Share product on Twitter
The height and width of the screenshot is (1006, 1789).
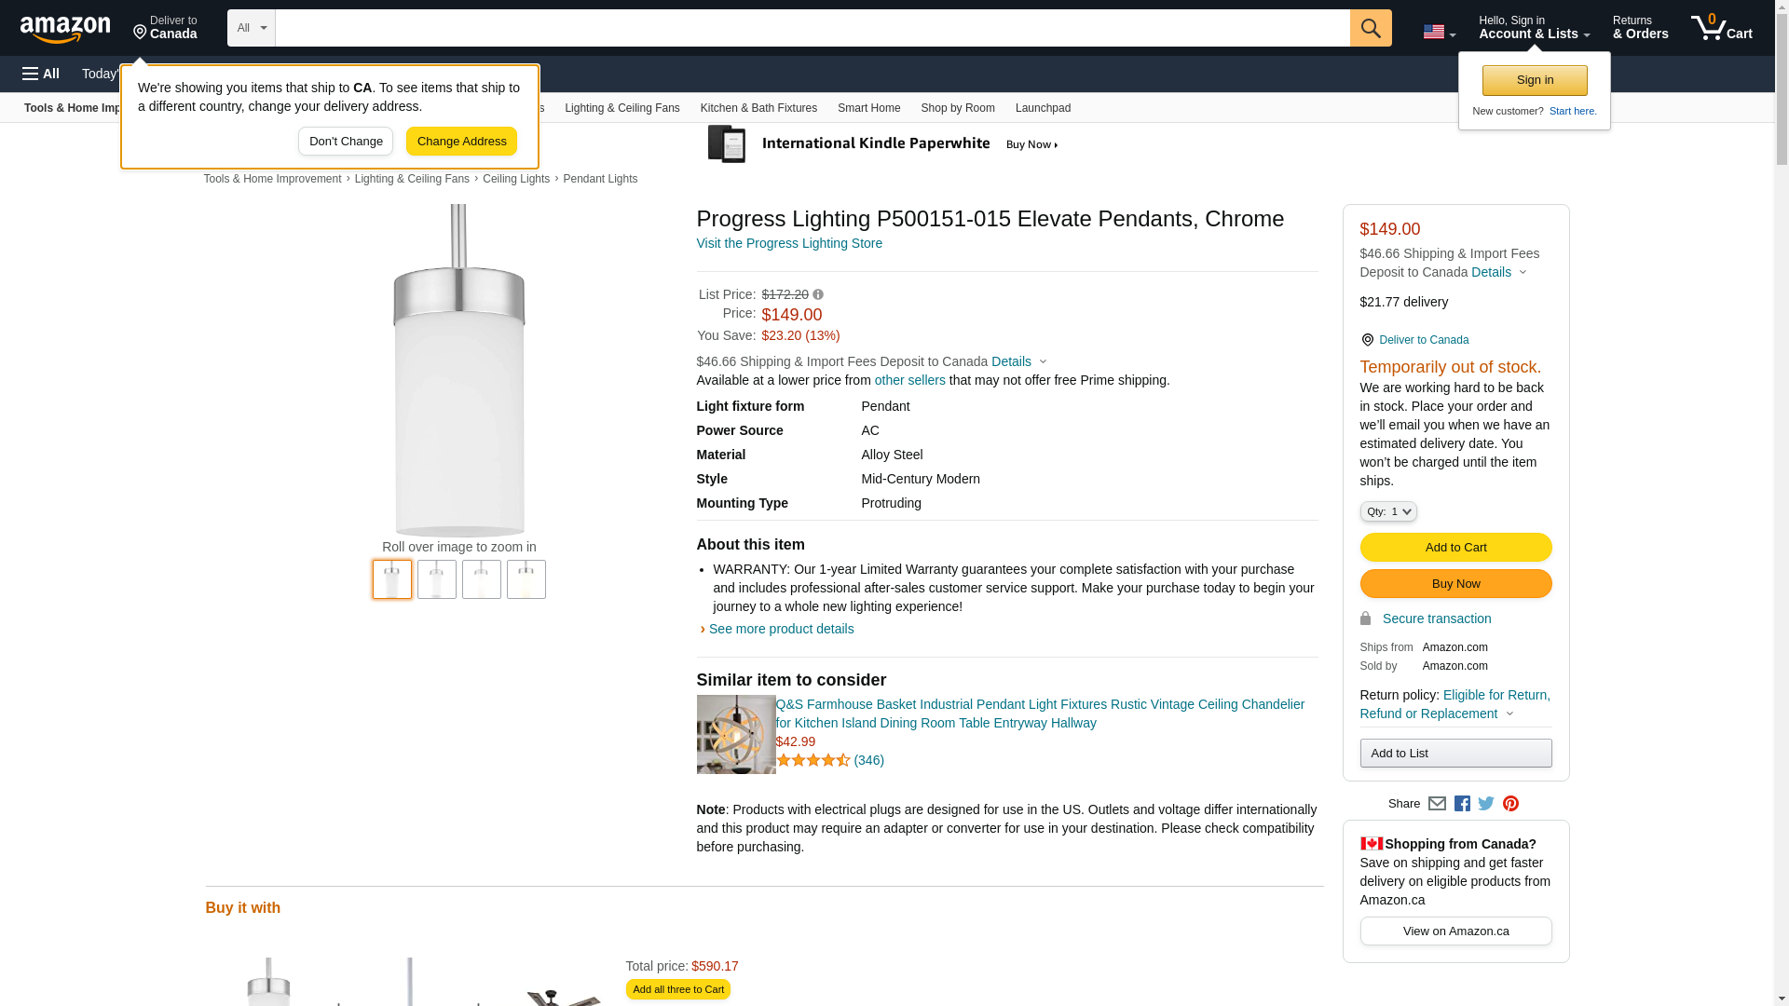pyautogui.click(x=1486, y=804)
